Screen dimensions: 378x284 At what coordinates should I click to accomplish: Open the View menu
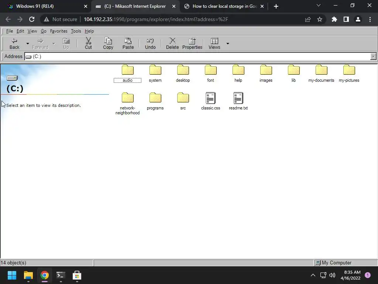[32, 31]
